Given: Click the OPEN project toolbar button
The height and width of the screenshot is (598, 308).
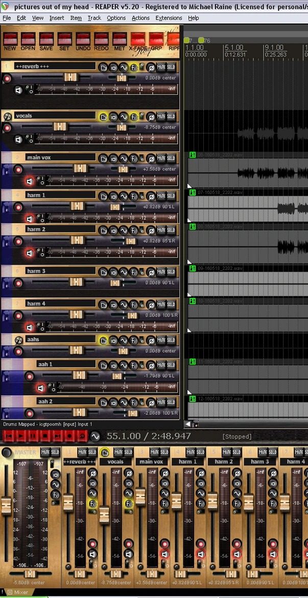Looking at the screenshot, I should [x=28, y=41].
